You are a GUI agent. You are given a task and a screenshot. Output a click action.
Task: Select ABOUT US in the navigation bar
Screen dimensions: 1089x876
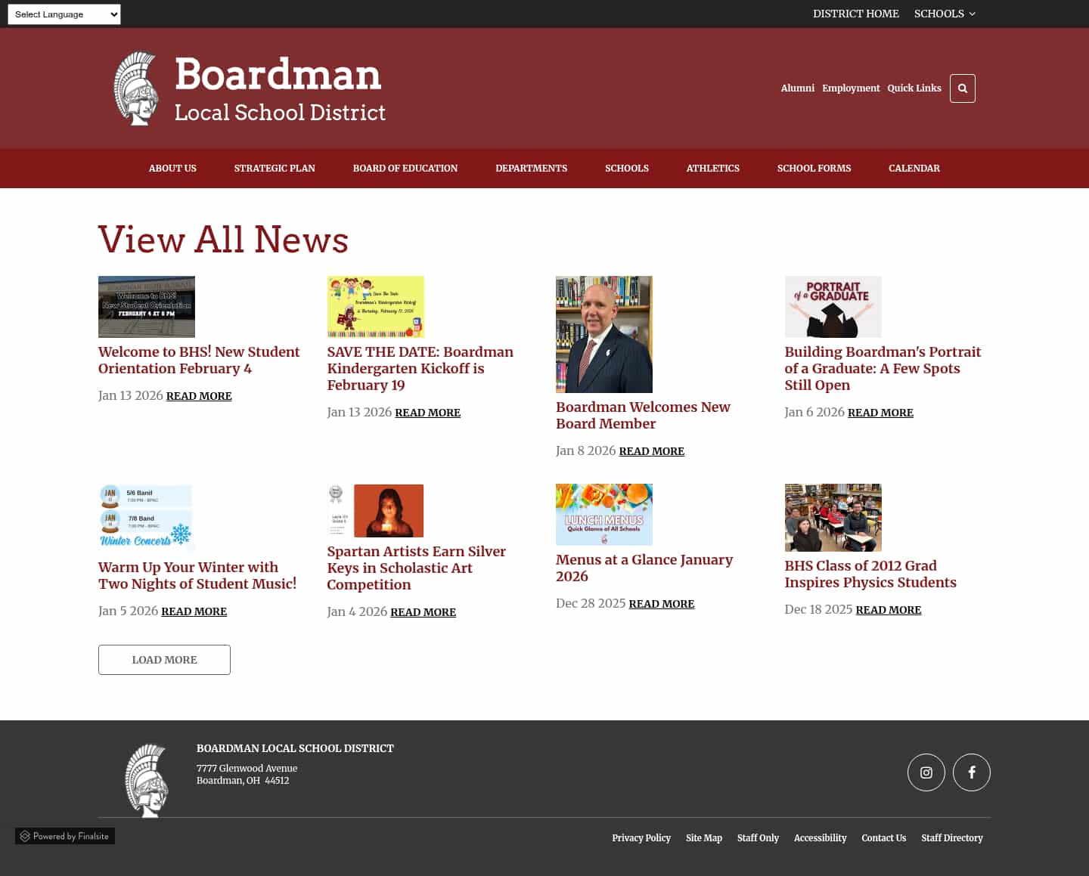click(172, 169)
